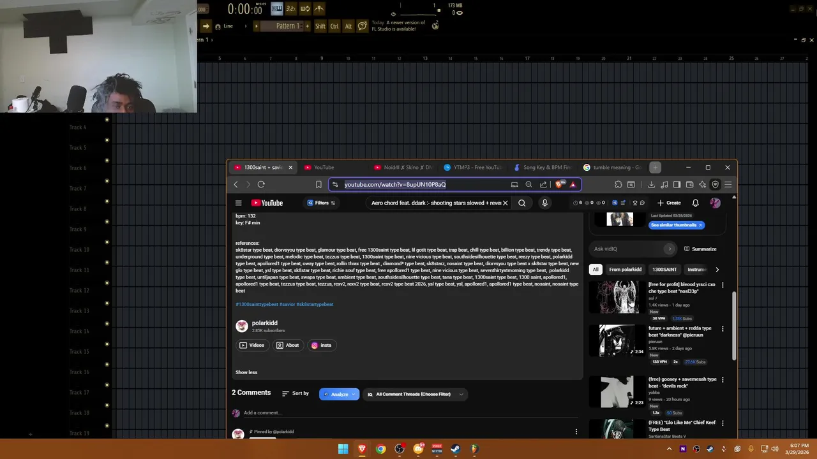
Task: Open YouTube guide hamburger menu
Action: [x=238, y=203]
